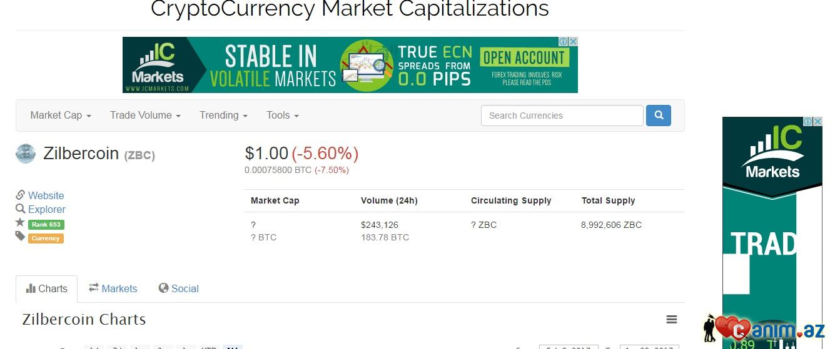Open the Tools dropdown
The height and width of the screenshot is (349, 835).
[283, 116]
